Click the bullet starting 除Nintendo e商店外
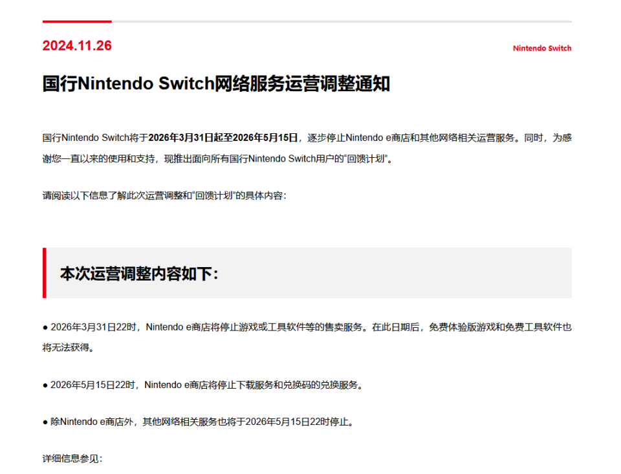 tap(198, 422)
